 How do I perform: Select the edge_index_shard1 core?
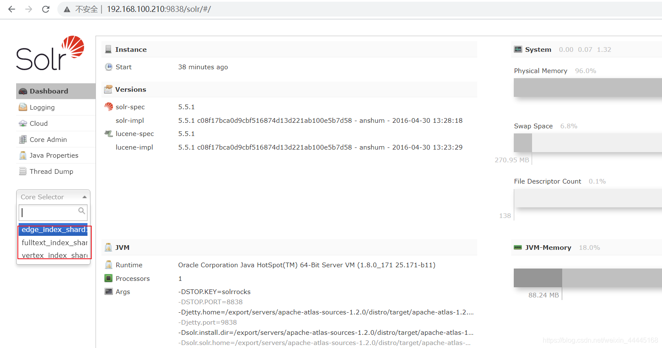53,229
